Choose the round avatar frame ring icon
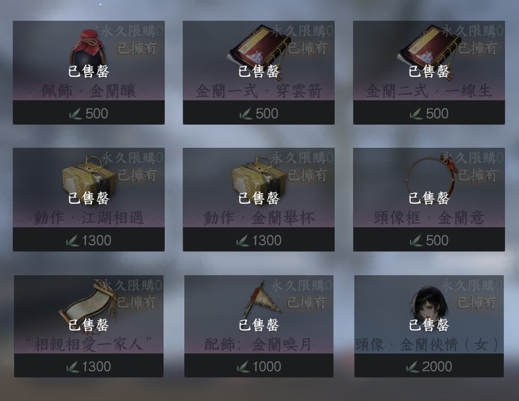 (430, 178)
